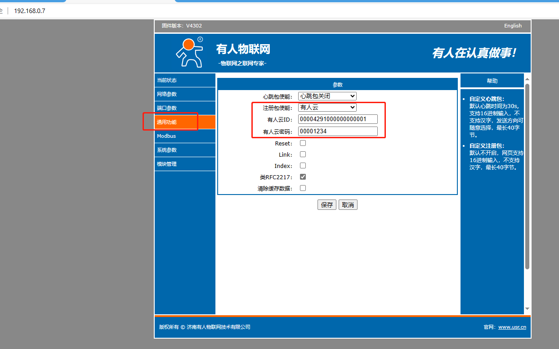Click the 有人在认真做事! slogan text
The image size is (559, 349).
tap(474, 53)
